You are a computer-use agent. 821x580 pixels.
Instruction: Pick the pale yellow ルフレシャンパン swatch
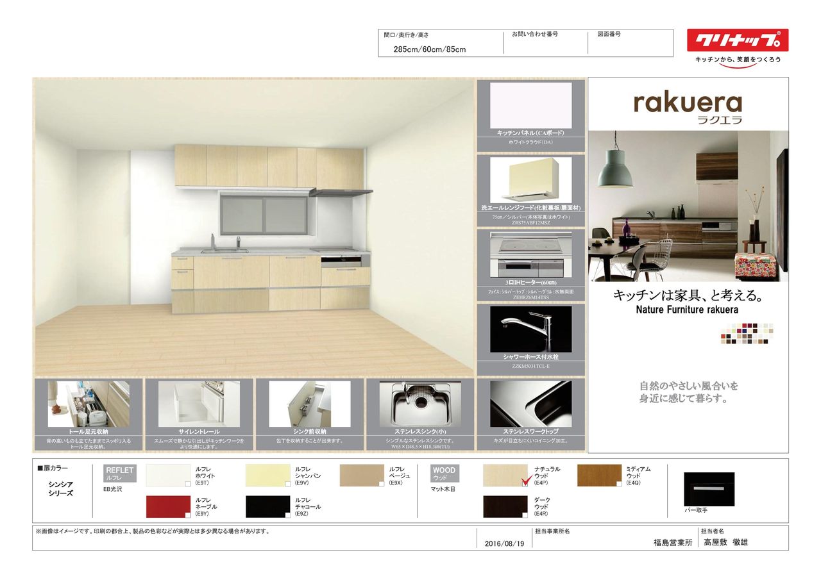(267, 476)
